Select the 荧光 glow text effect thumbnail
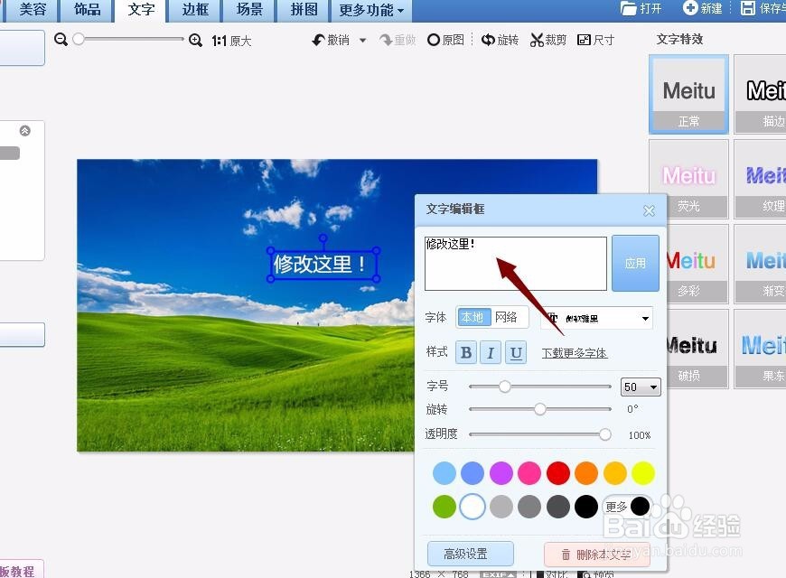 pos(688,178)
